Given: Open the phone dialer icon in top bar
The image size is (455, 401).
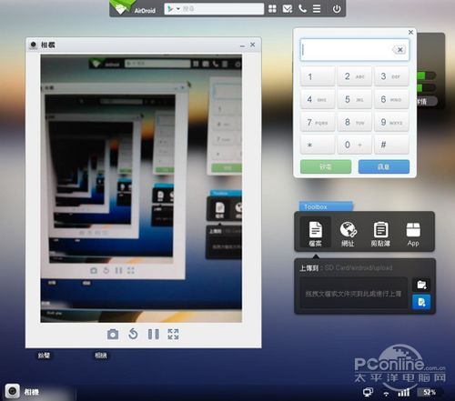Looking at the screenshot, I should pos(302,8).
